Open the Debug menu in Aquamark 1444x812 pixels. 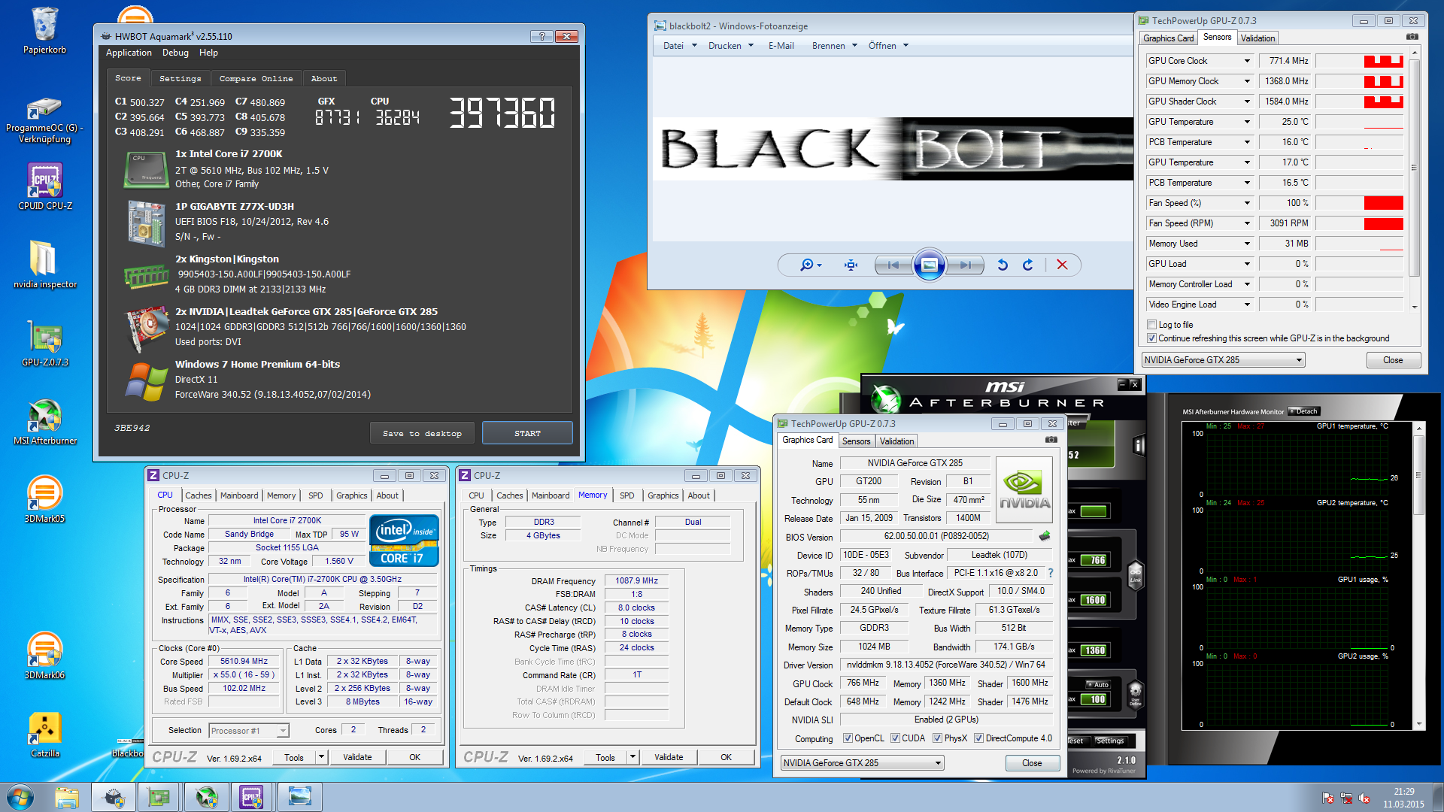coord(175,53)
